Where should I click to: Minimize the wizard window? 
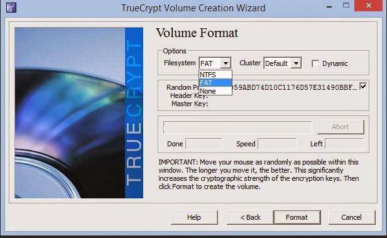329,7
